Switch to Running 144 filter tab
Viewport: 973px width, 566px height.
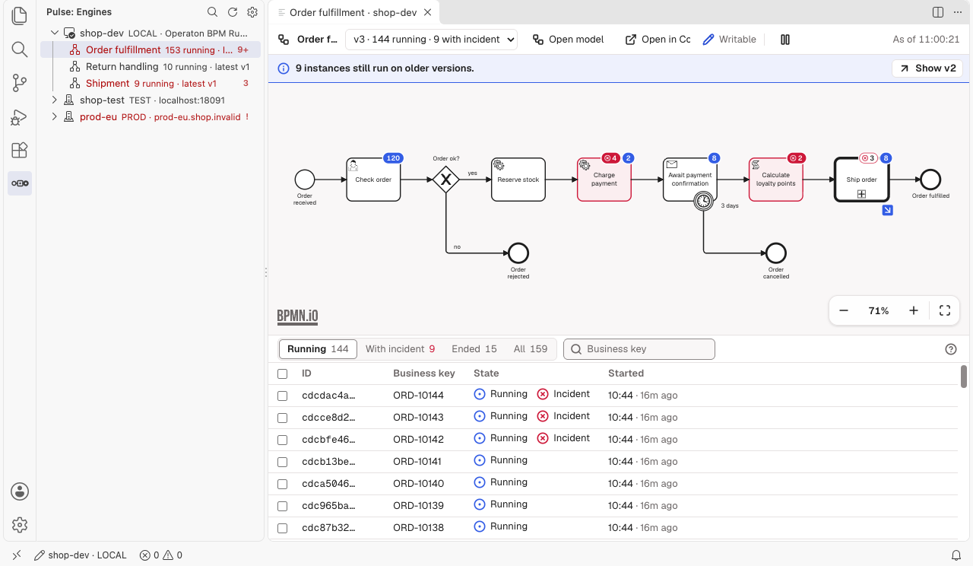(x=318, y=349)
